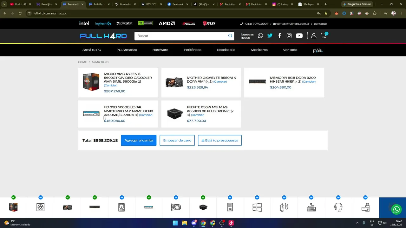The width and height of the screenshot is (406, 228).
Task: Open the PC Armadas menu
Action: [x=127, y=50]
